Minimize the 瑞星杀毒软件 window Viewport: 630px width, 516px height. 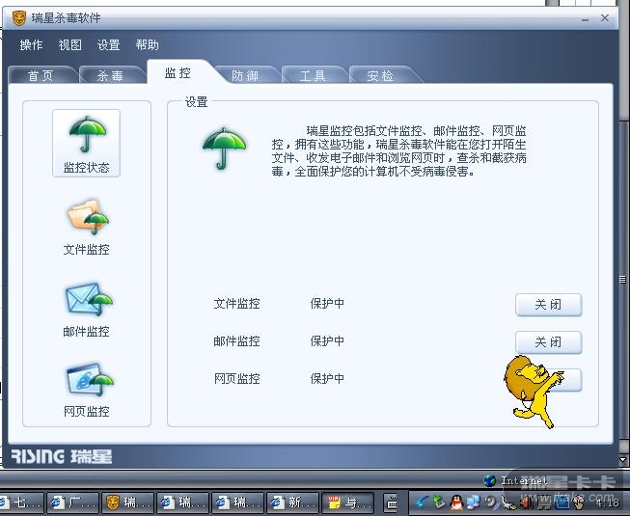(585, 18)
